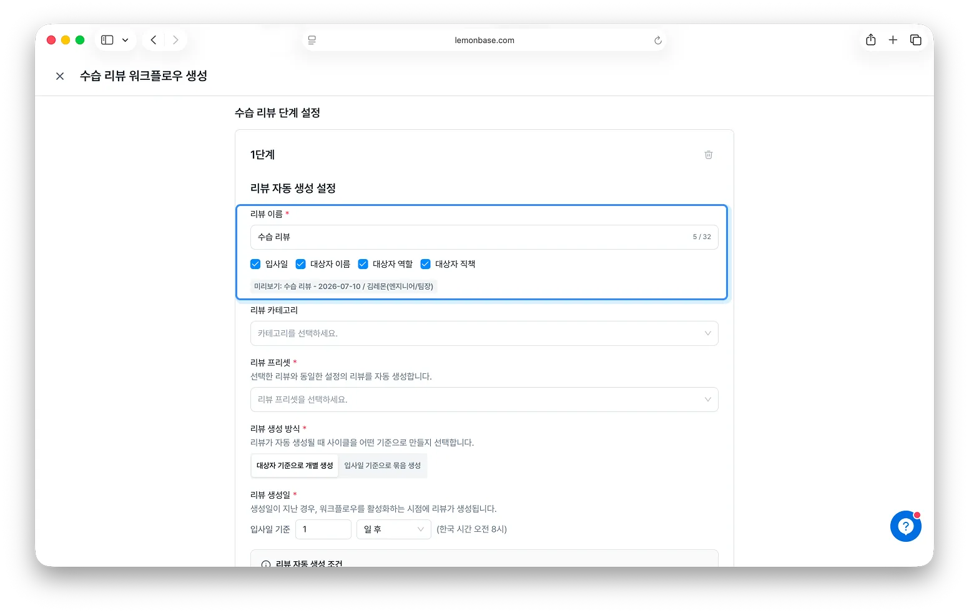
Task: Click the 리뷰 이름 text field
Action: click(484, 237)
